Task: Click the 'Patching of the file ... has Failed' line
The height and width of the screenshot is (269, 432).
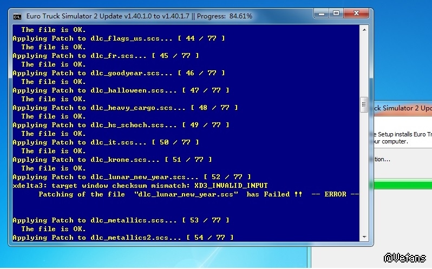Action: (x=199, y=194)
